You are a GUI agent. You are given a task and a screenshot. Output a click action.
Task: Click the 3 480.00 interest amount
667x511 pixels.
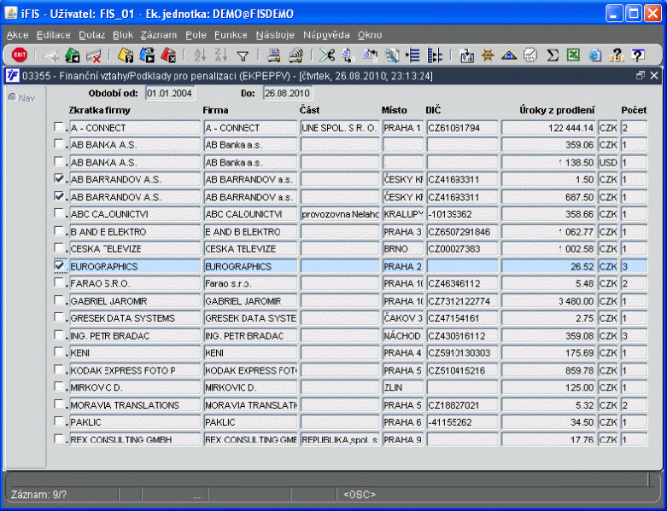pyautogui.click(x=549, y=301)
